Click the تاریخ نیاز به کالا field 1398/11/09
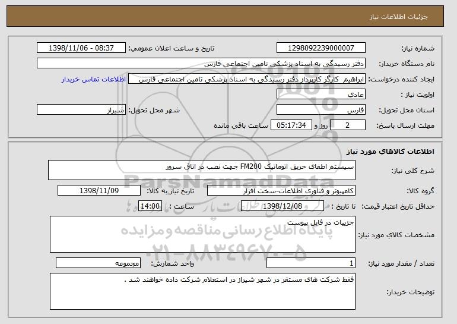Image resolution: width=457 pixels, height=324 pixels. (x=99, y=191)
